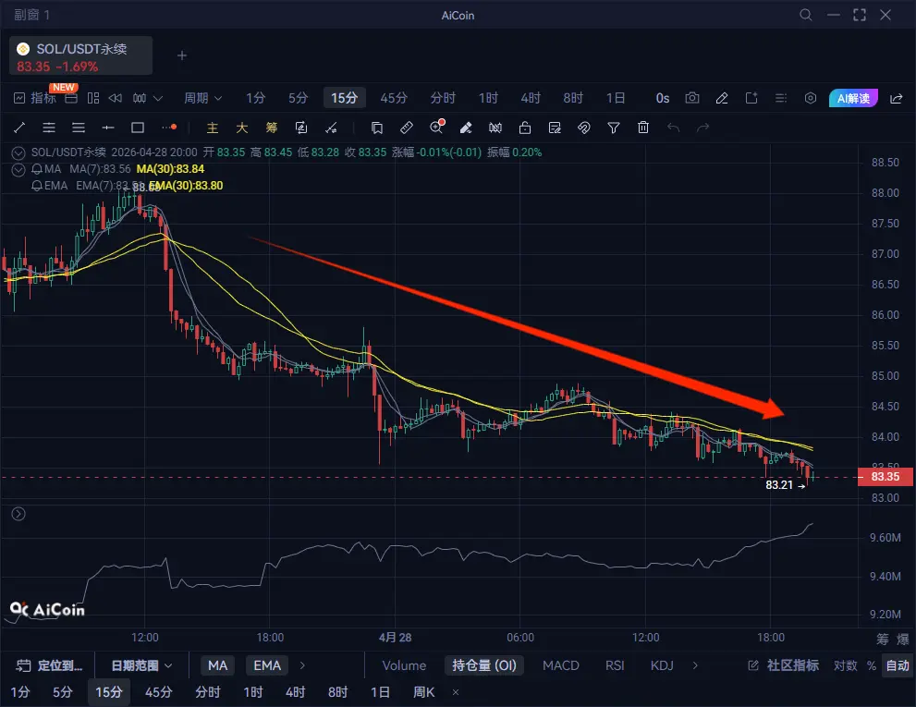Screen dimensions: 916x707
Task: Click the 筹 chip distribution toolbar icon
Action: [272, 128]
